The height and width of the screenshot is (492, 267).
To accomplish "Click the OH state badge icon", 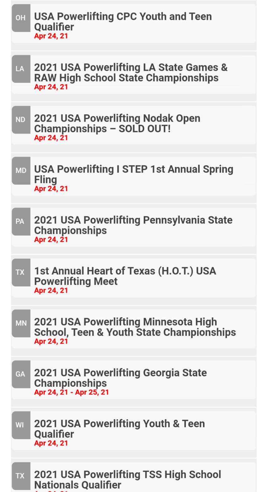I will pos(21,18).
